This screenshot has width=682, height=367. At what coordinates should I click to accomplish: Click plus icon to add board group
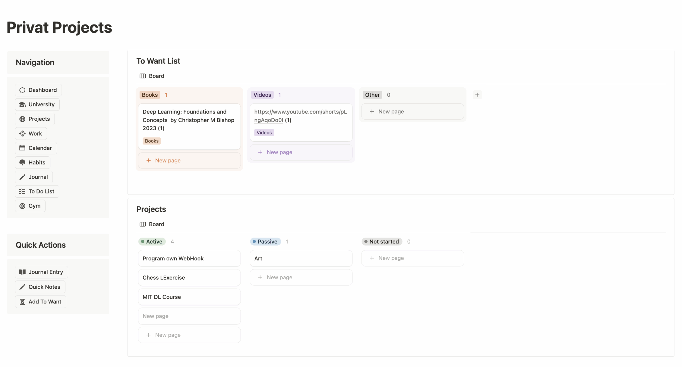pyautogui.click(x=477, y=95)
